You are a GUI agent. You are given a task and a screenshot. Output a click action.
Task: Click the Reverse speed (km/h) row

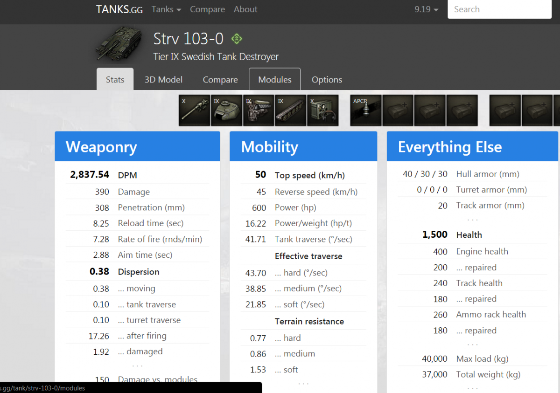tap(303, 192)
